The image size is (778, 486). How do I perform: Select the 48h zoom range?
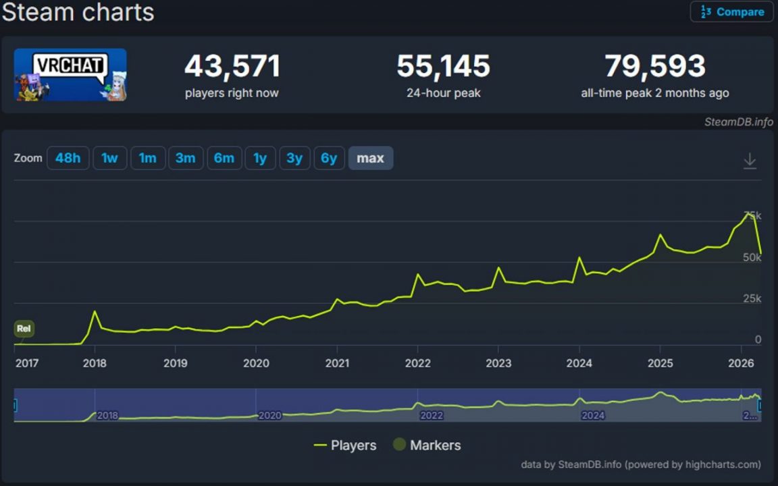point(68,158)
